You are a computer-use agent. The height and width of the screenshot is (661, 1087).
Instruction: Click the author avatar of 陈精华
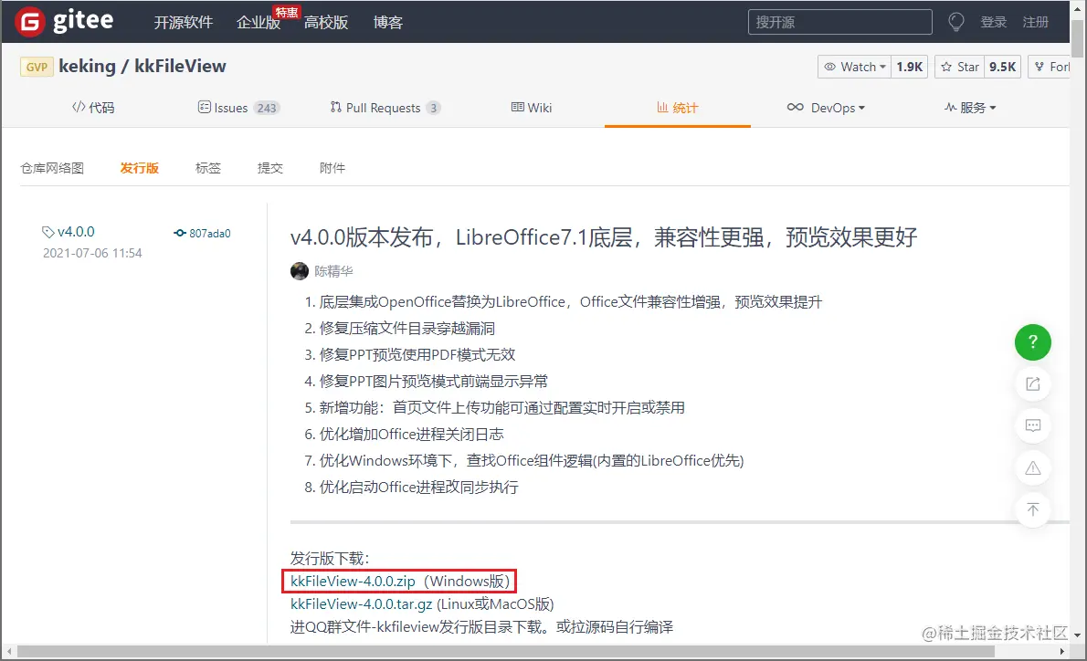pyautogui.click(x=300, y=271)
